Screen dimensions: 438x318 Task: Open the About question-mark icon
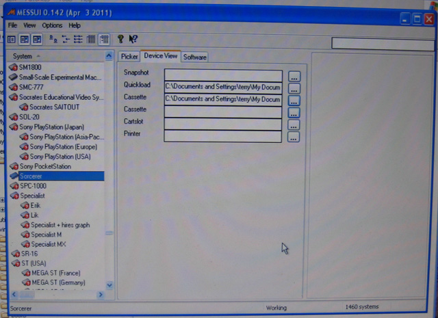[x=120, y=39]
